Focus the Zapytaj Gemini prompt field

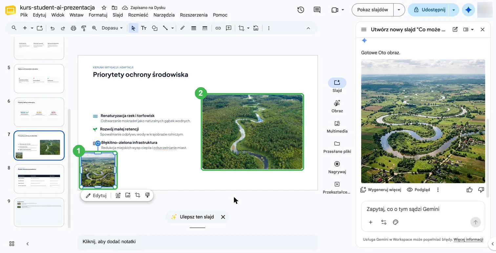(423, 209)
